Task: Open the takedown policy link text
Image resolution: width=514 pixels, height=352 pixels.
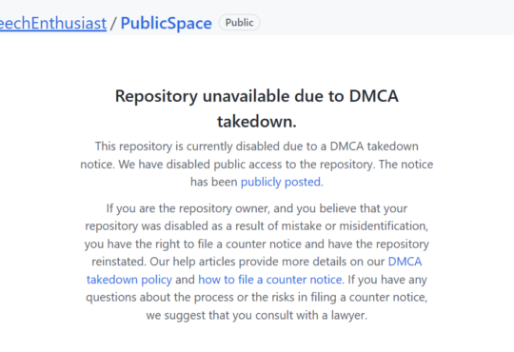Action: [129, 280]
